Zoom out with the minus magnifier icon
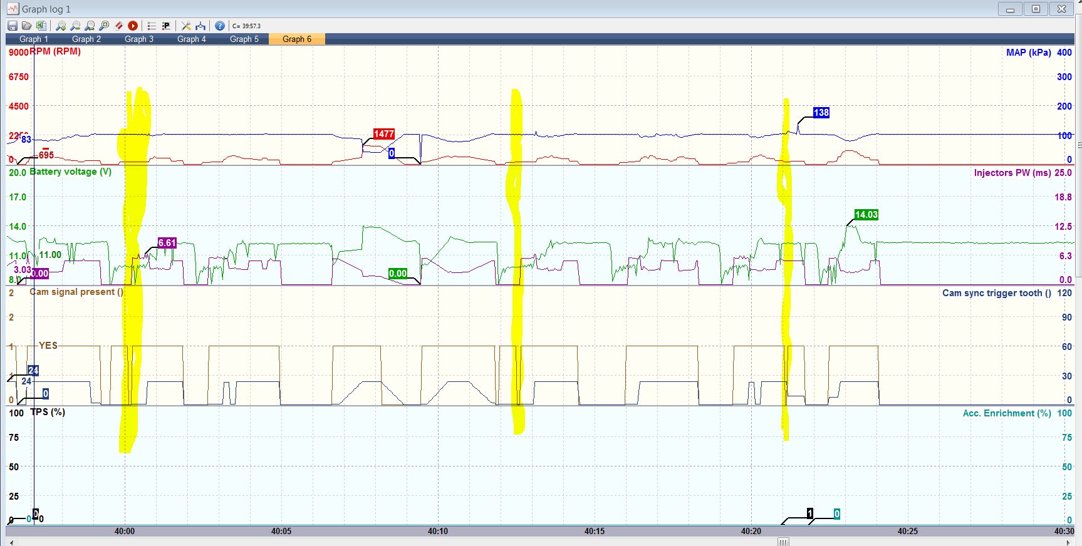The width and height of the screenshot is (1082, 546). (x=75, y=26)
